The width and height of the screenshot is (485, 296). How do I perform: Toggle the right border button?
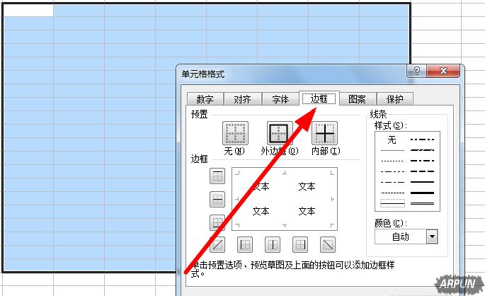(300, 244)
